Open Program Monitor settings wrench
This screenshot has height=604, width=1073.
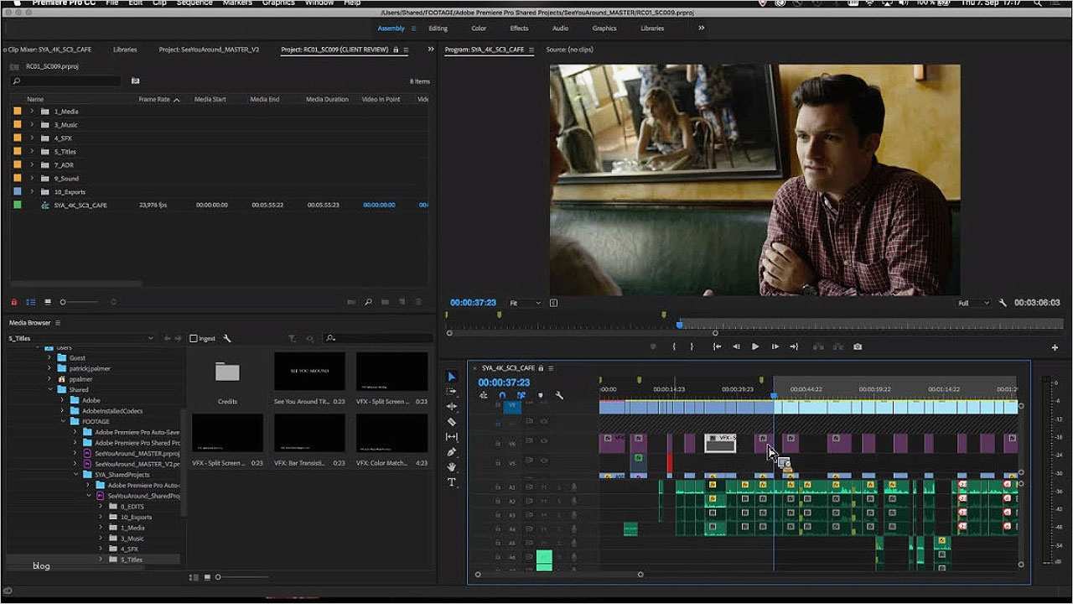[x=1003, y=303]
